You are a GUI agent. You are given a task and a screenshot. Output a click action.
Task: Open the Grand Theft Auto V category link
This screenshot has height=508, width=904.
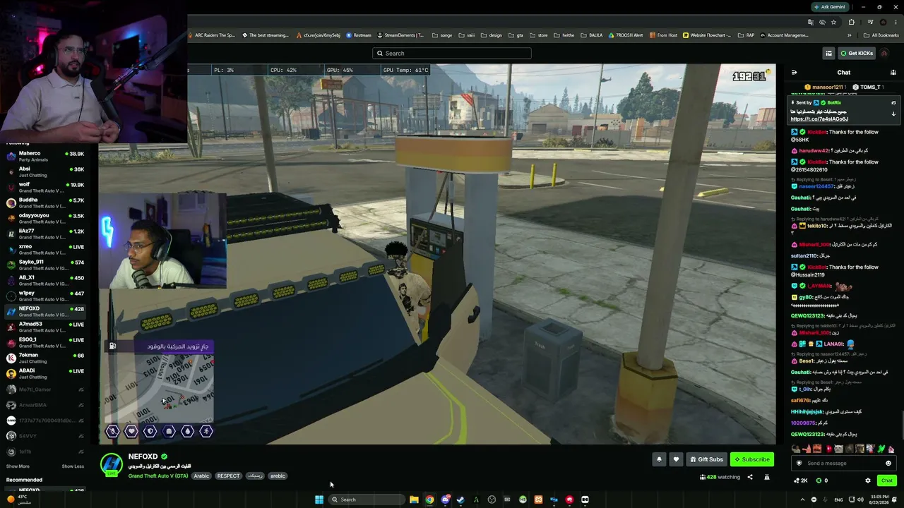[x=158, y=476]
